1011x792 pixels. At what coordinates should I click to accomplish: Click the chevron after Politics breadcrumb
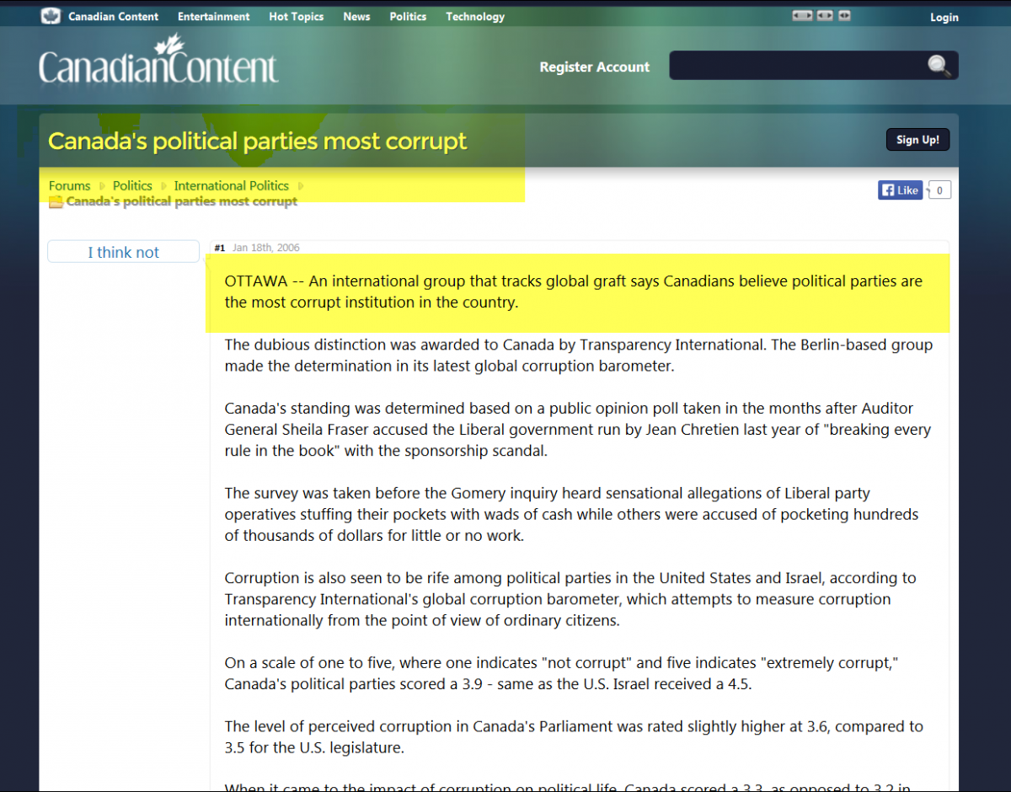(162, 185)
